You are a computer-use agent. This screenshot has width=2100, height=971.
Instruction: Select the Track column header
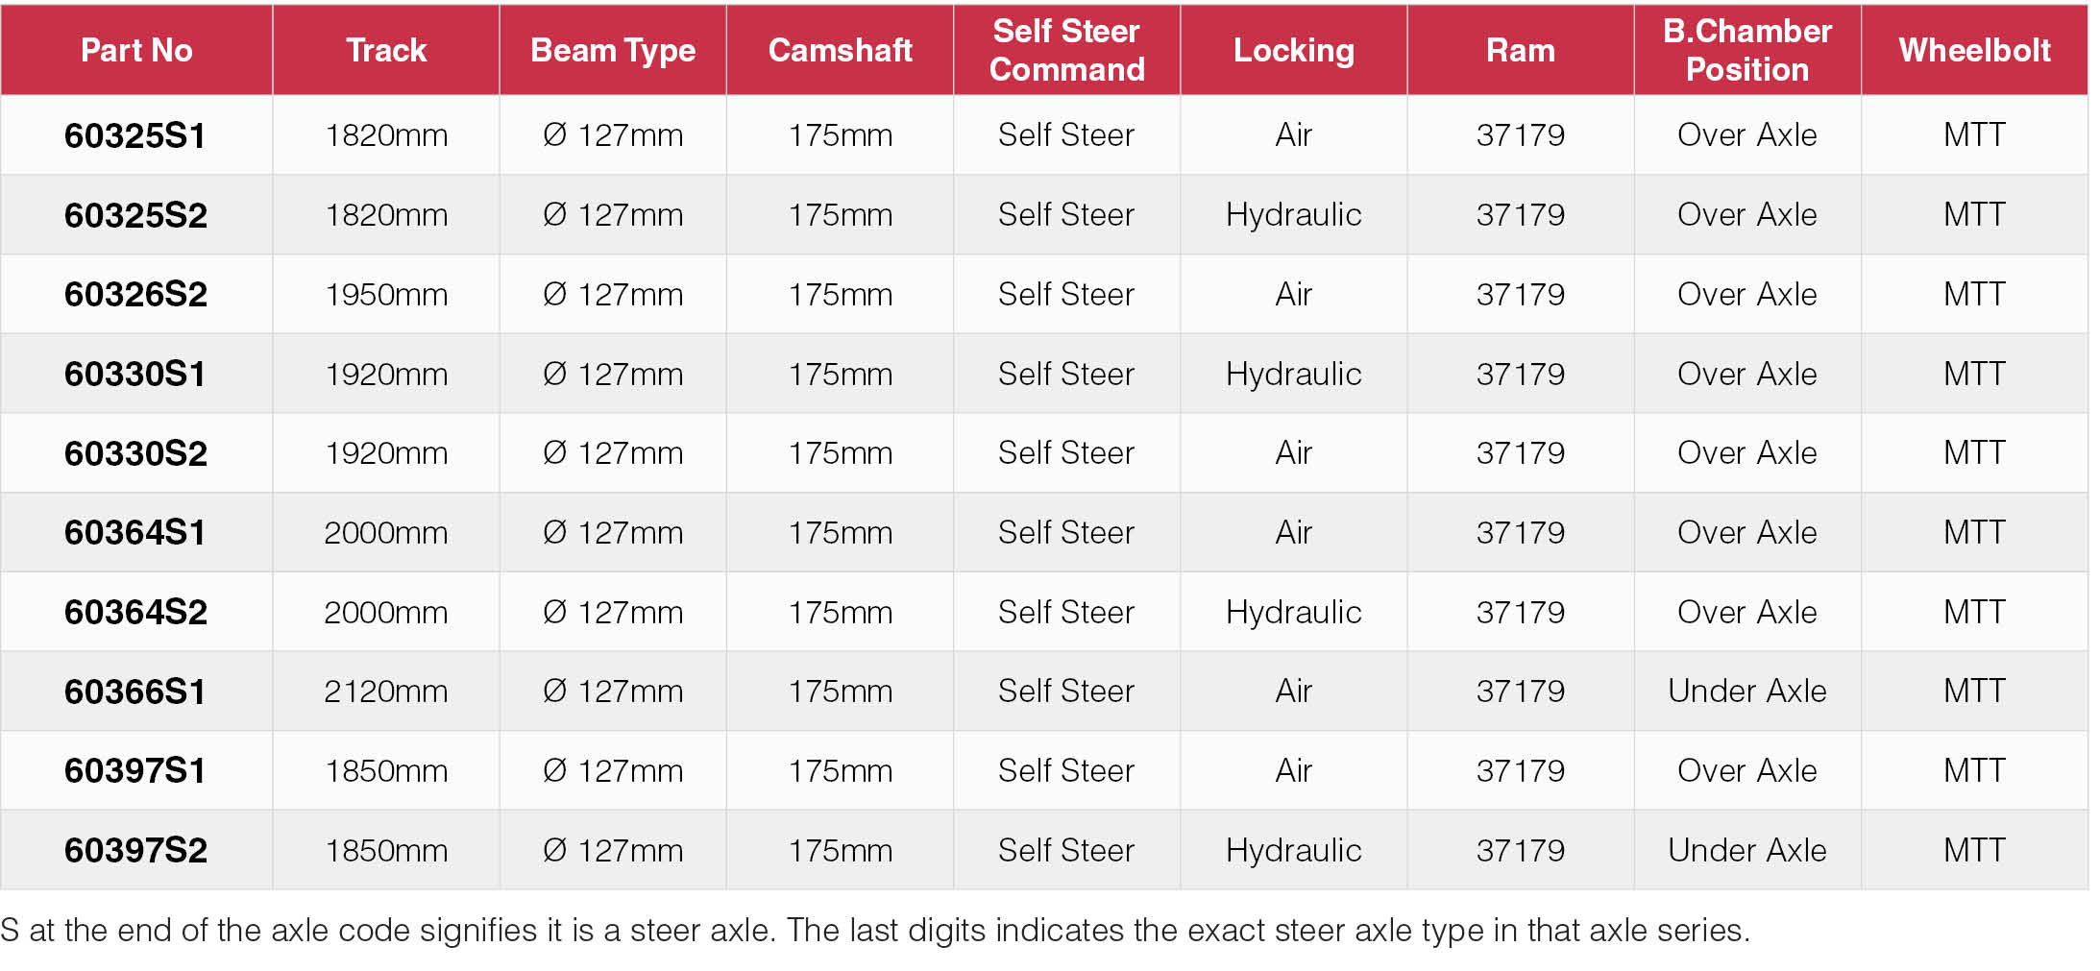pyautogui.click(x=386, y=50)
